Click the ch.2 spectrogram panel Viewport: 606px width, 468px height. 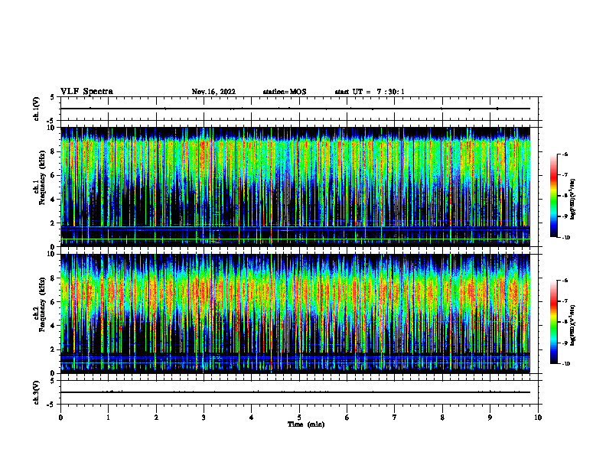tap(295, 314)
